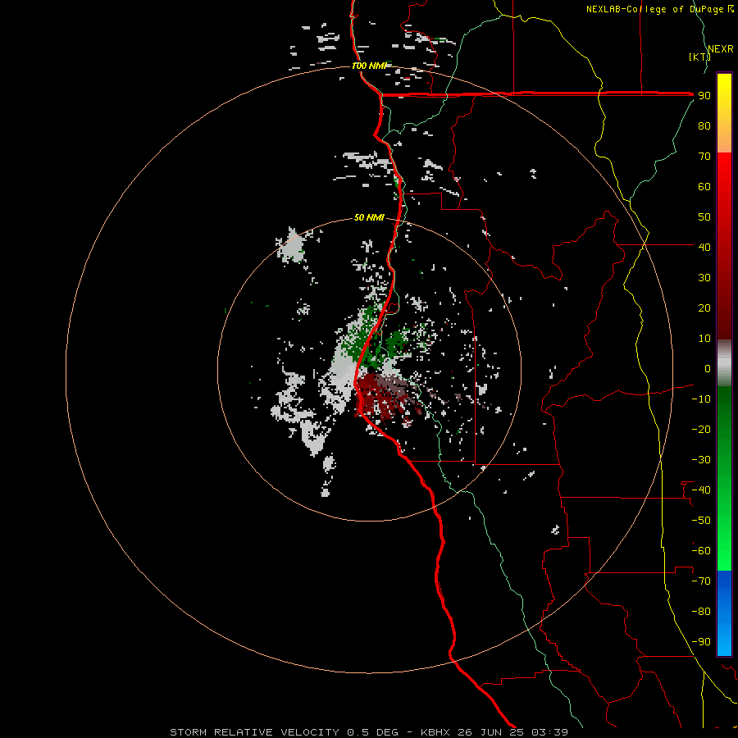The image size is (738, 738).
Task: Click the -50 value on the velocity scale
Action: pos(701,521)
